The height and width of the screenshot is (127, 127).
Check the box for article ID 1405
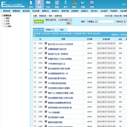pos(35,63)
